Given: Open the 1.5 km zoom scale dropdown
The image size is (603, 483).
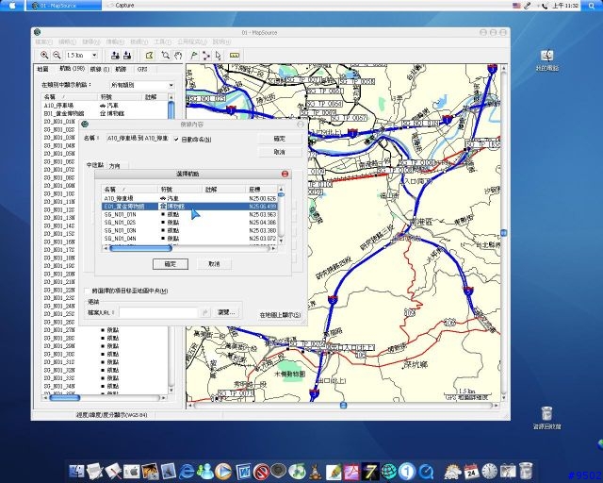Looking at the screenshot, I should point(94,55).
